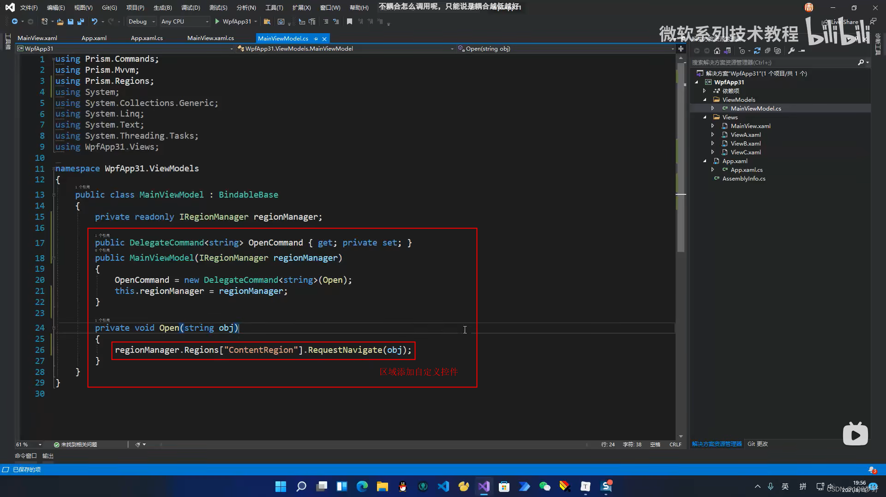Expand the ViewA.xaml node
This screenshot has height=497, width=886.
click(713, 134)
